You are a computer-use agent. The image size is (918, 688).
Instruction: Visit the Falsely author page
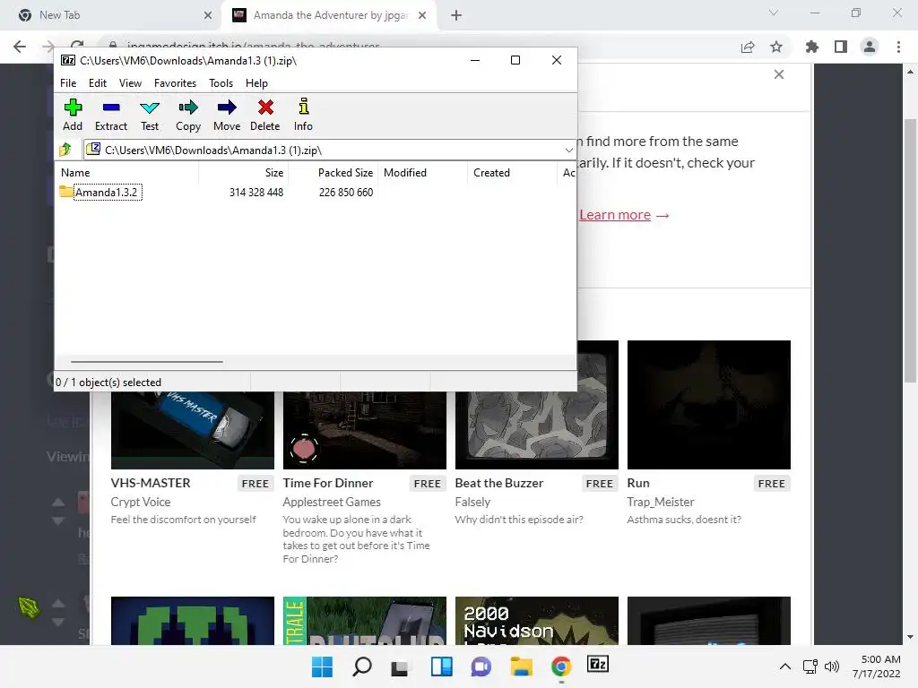click(x=472, y=502)
